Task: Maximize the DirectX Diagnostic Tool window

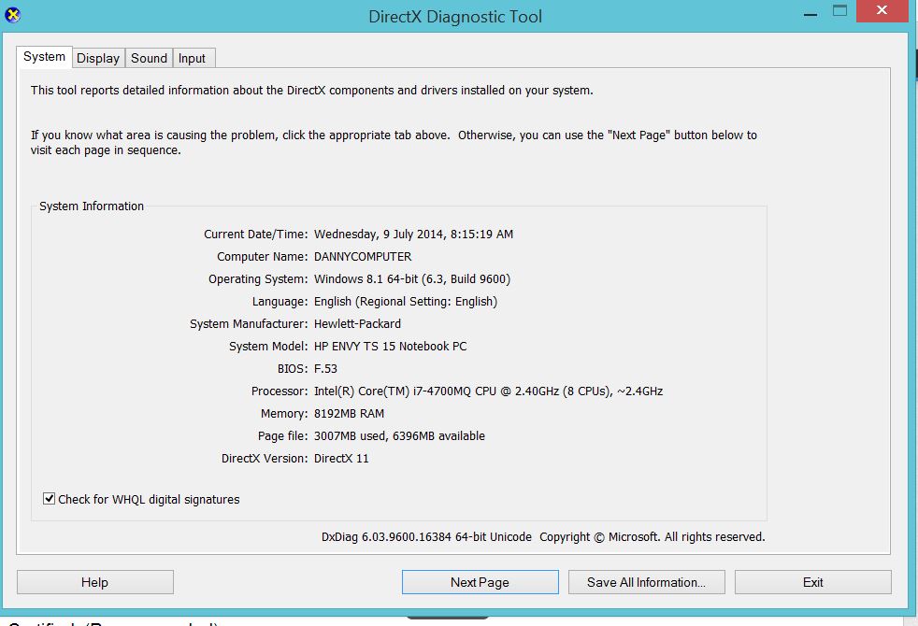Action: tap(840, 11)
